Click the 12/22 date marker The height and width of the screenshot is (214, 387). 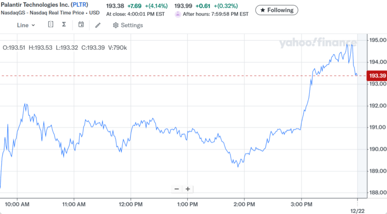[x=357, y=211]
